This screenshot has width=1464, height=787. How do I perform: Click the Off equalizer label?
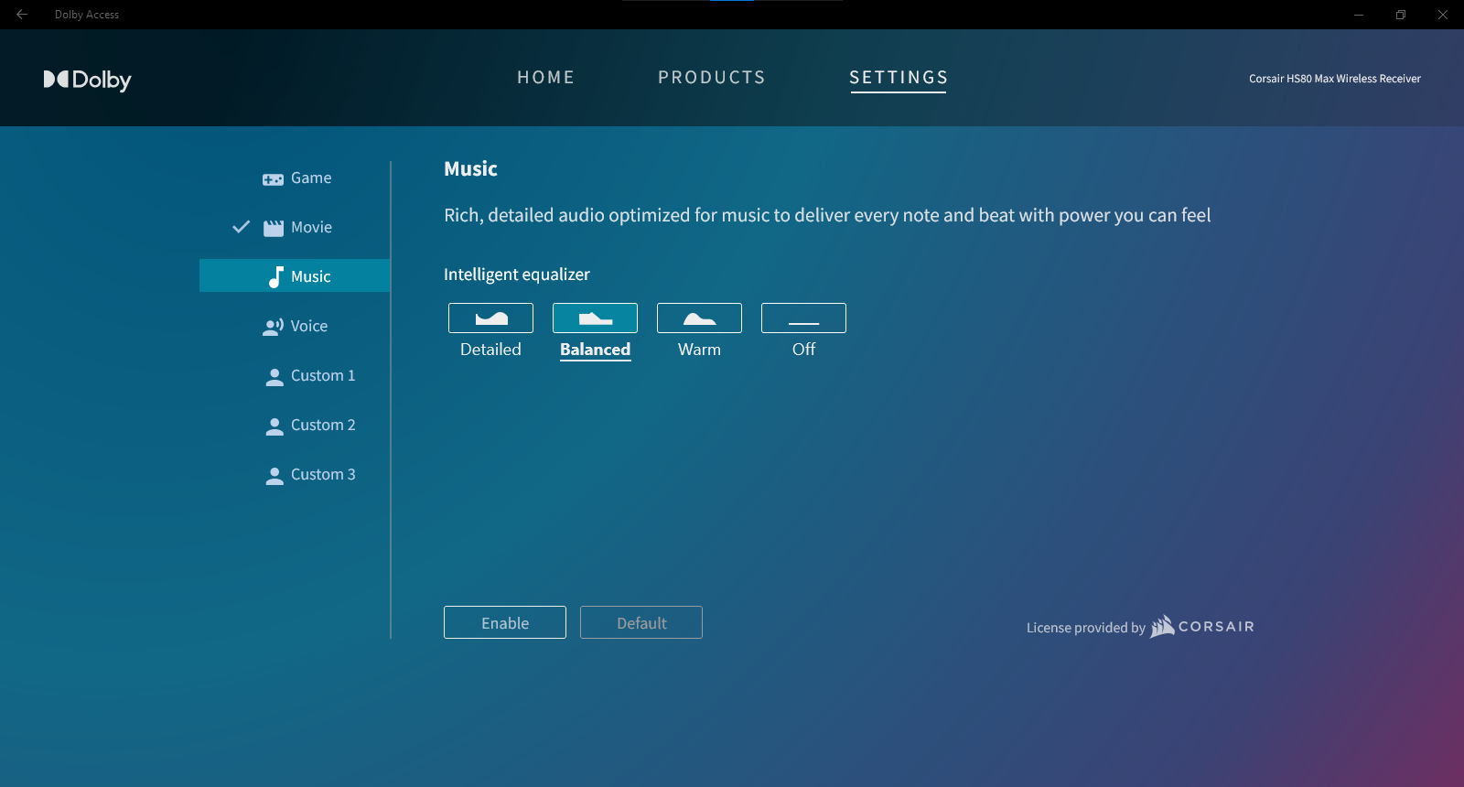point(803,350)
